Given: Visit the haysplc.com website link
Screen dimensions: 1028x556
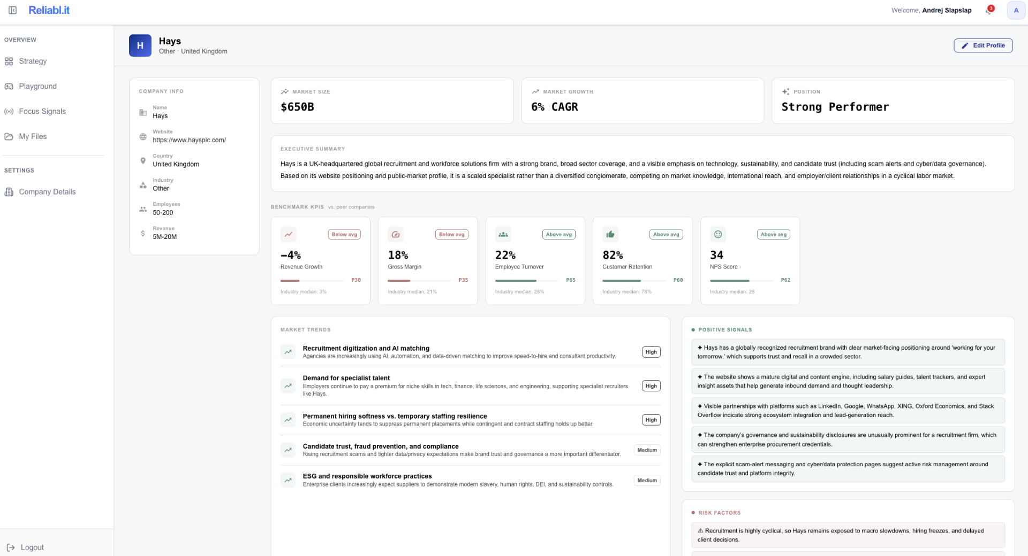Looking at the screenshot, I should (189, 140).
